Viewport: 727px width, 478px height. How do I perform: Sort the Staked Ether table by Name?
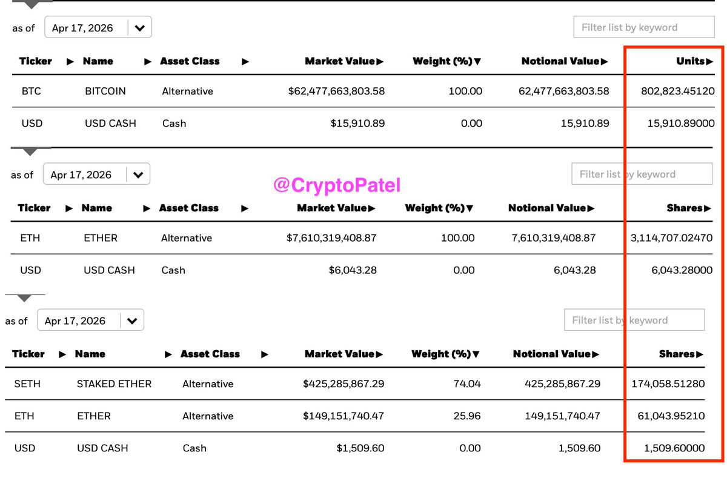pyautogui.click(x=90, y=354)
